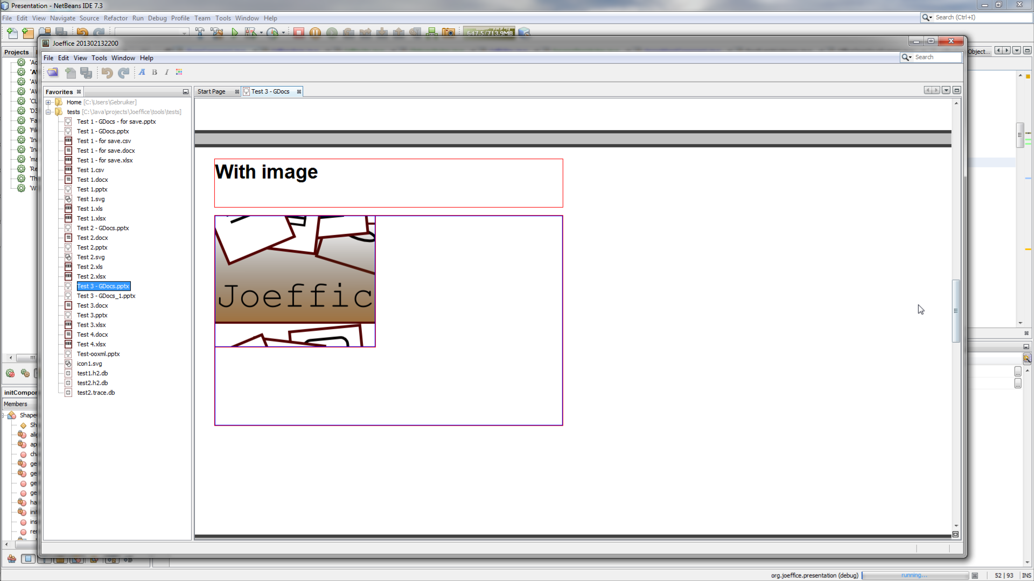Select Test 2.docx in the file tree

coord(93,237)
